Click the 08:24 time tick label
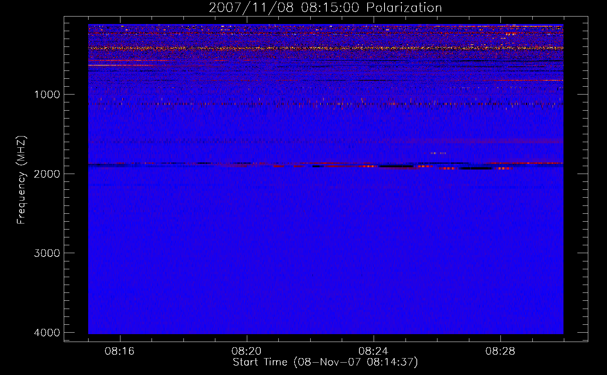The height and width of the screenshot is (375, 607). tap(373, 351)
